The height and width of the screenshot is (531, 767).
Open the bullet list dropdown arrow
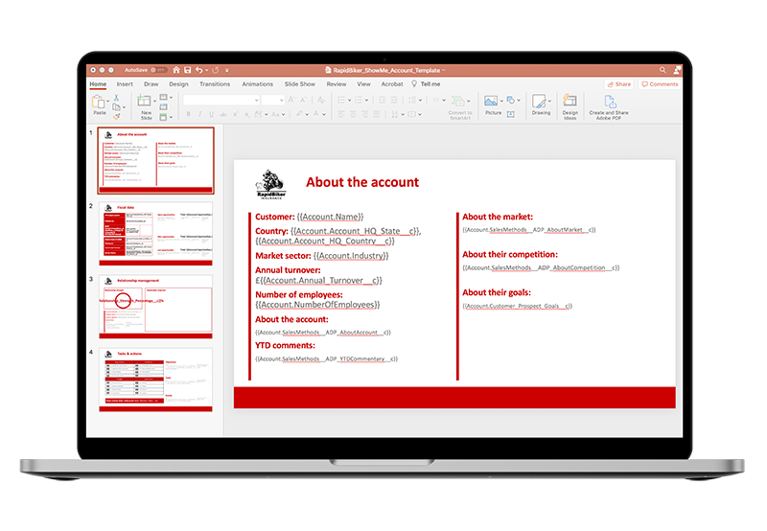[x=350, y=101]
